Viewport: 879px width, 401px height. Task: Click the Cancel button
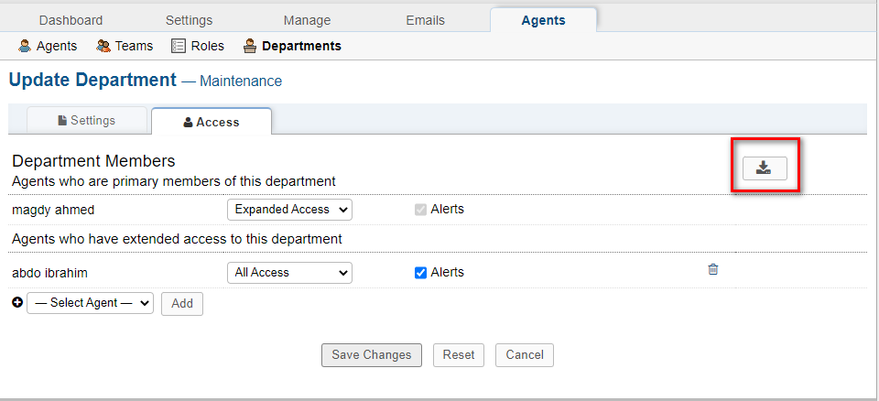click(x=524, y=355)
